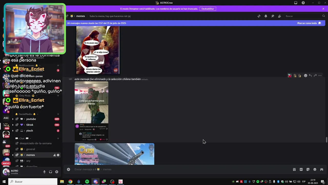Click the message input field
The height and width of the screenshot is (185, 328).
pyautogui.click(x=179, y=169)
